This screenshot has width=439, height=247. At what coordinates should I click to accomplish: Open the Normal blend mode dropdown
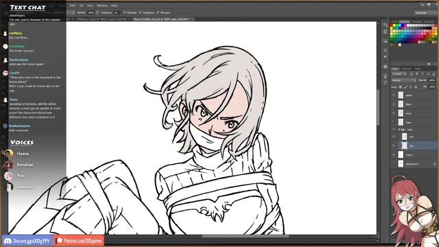404,80
